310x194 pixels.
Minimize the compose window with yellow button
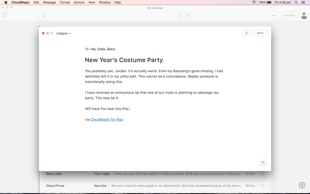48,33
